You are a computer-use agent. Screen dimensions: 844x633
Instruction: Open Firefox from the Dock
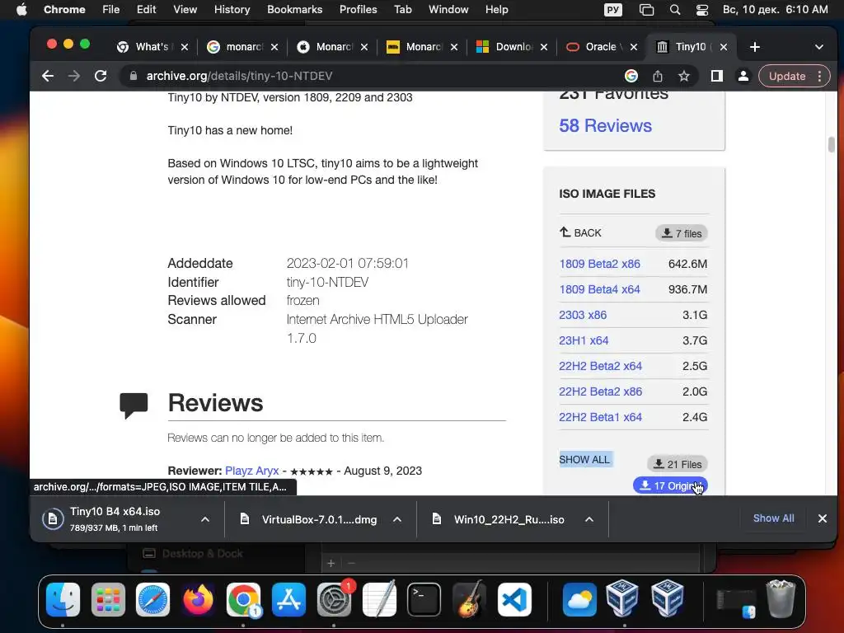[198, 599]
